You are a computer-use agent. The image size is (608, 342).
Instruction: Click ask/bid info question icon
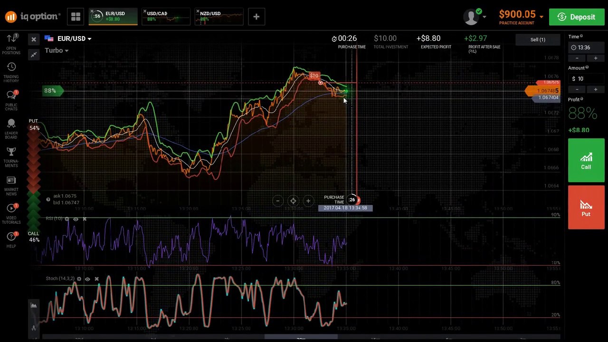coord(48,199)
